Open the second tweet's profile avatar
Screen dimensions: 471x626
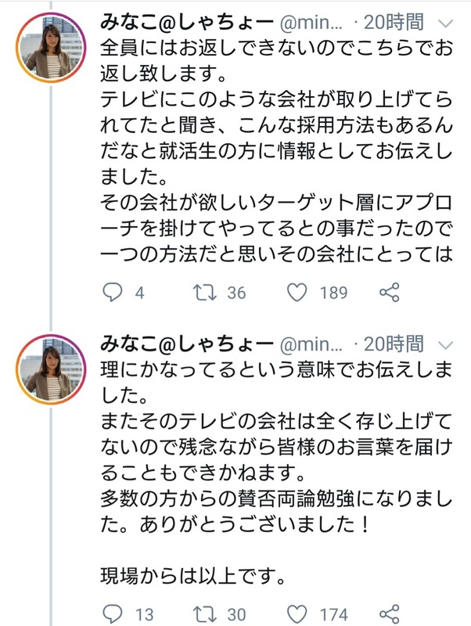point(51,369)
